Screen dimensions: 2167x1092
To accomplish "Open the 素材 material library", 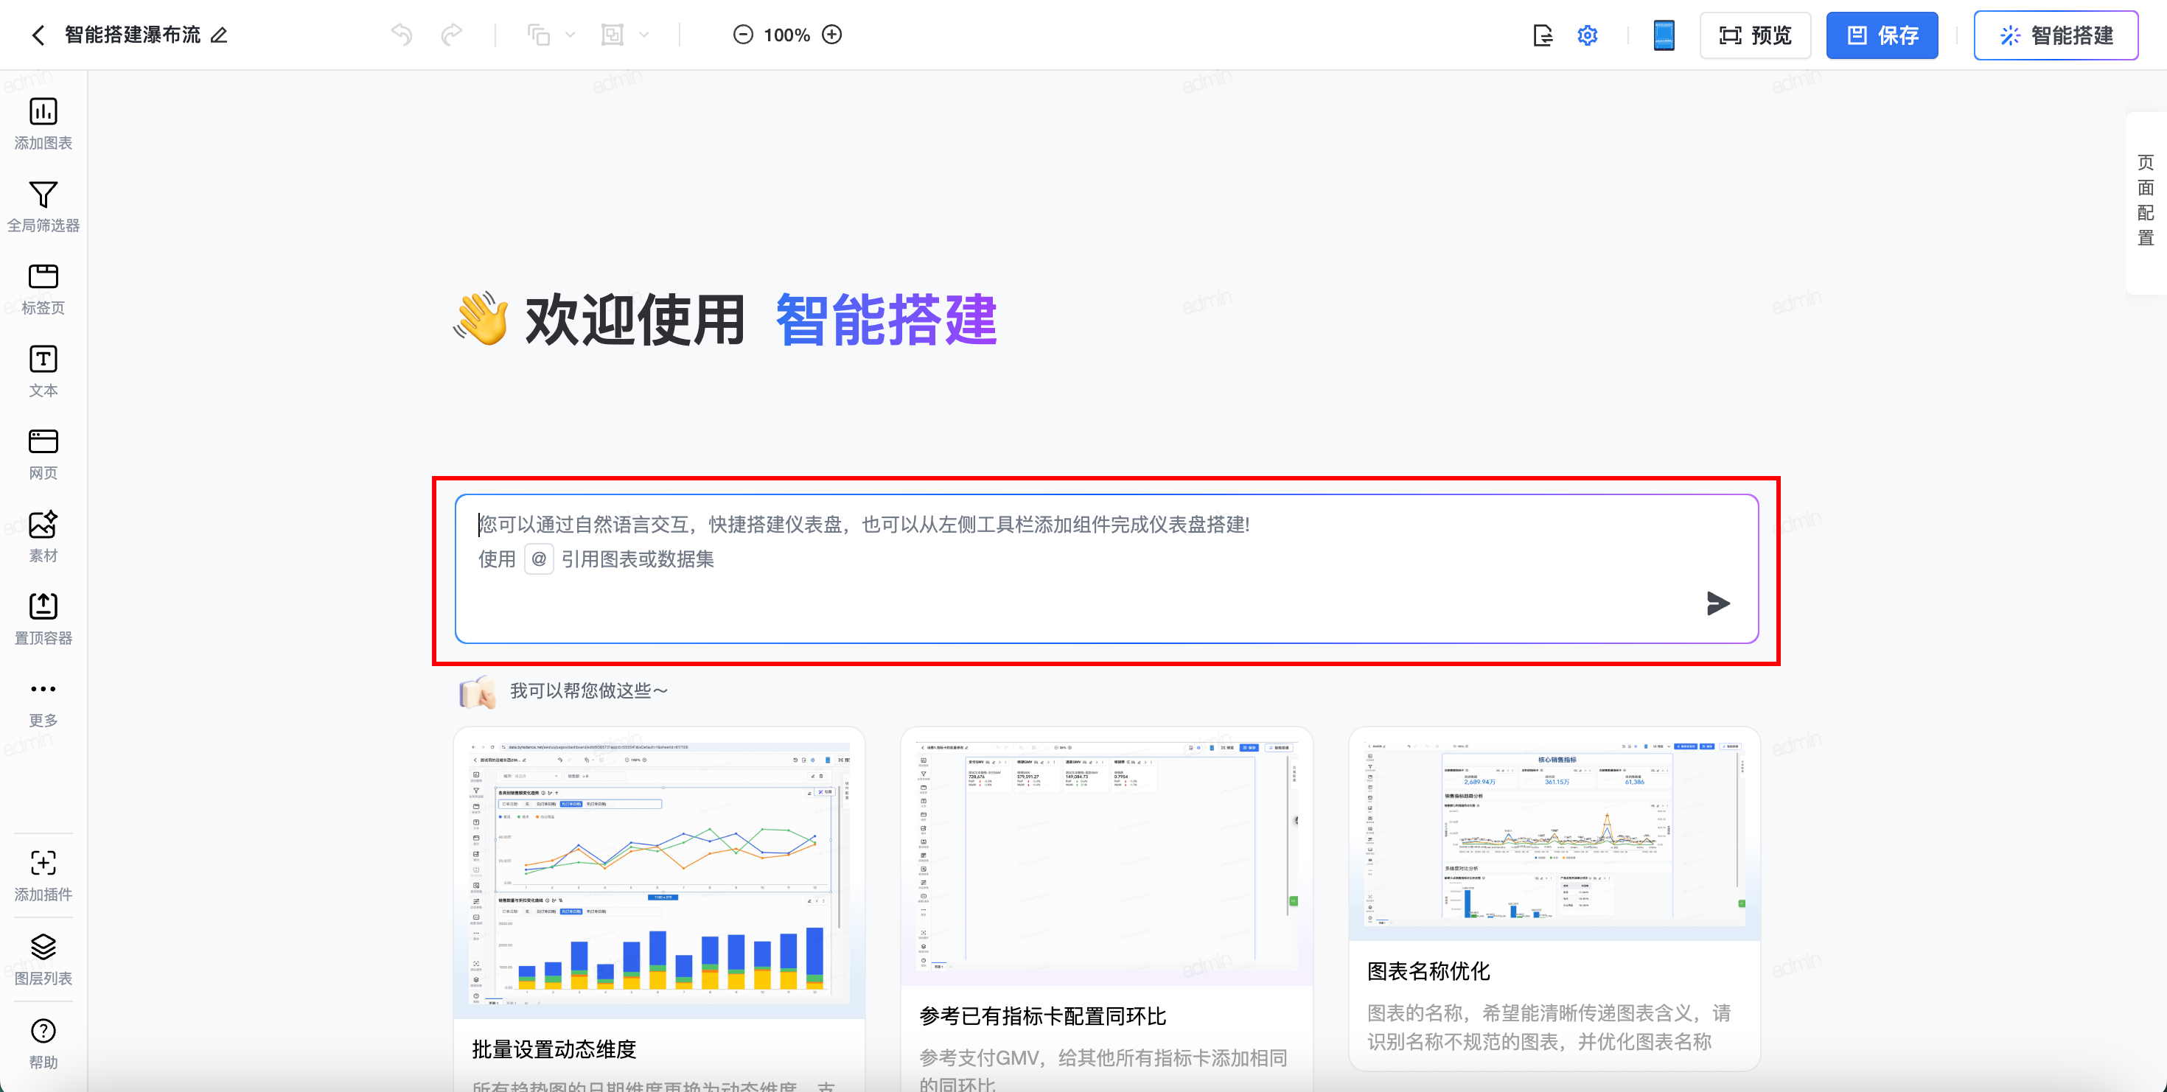I will (43, 536).
